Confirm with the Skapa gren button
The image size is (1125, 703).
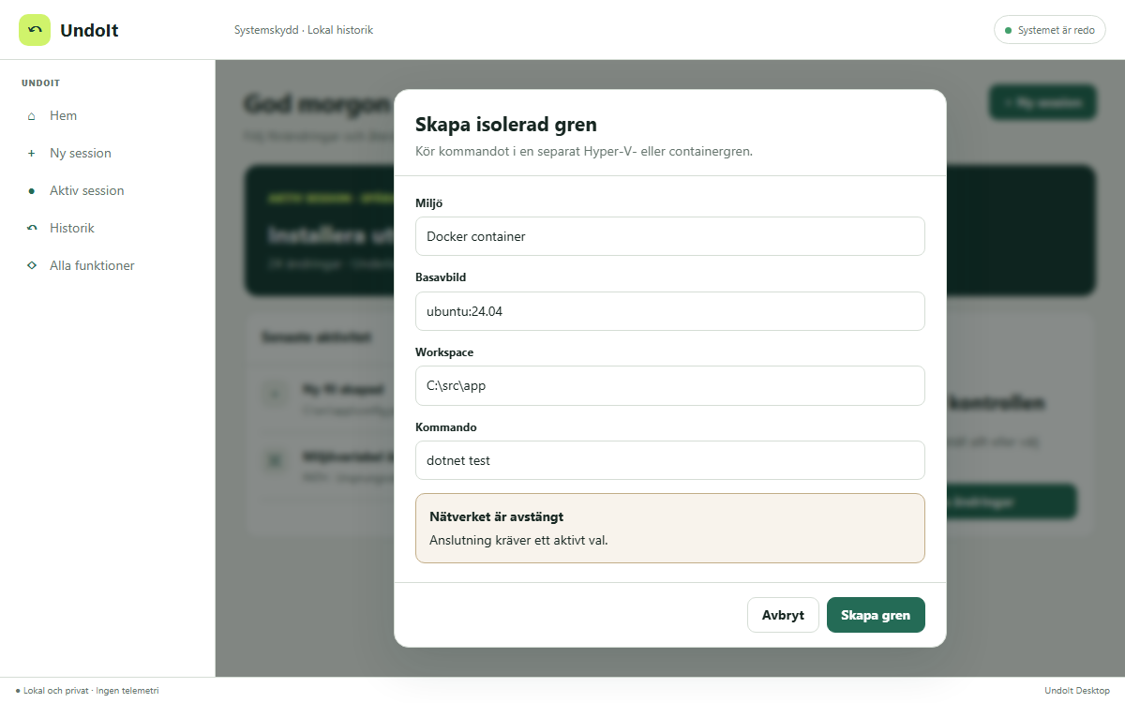(x=876, y=615)
